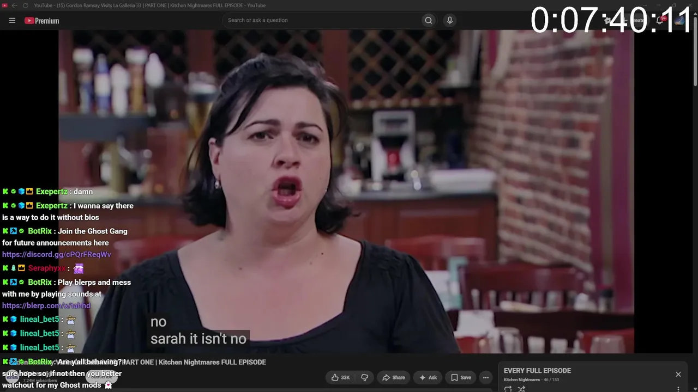
Task: Click the search magnifier button
Action: pyautogui.click(x=429, y=20)
